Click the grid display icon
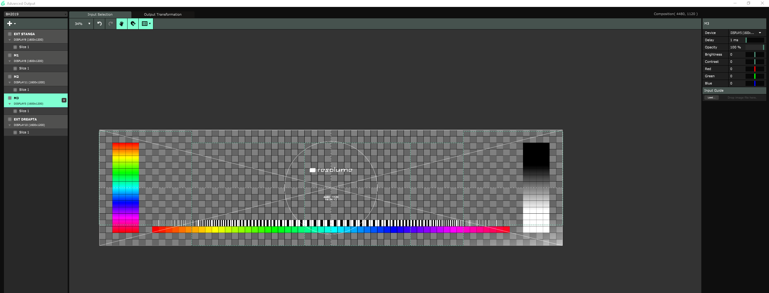769x293 pixels. point(145,24)
